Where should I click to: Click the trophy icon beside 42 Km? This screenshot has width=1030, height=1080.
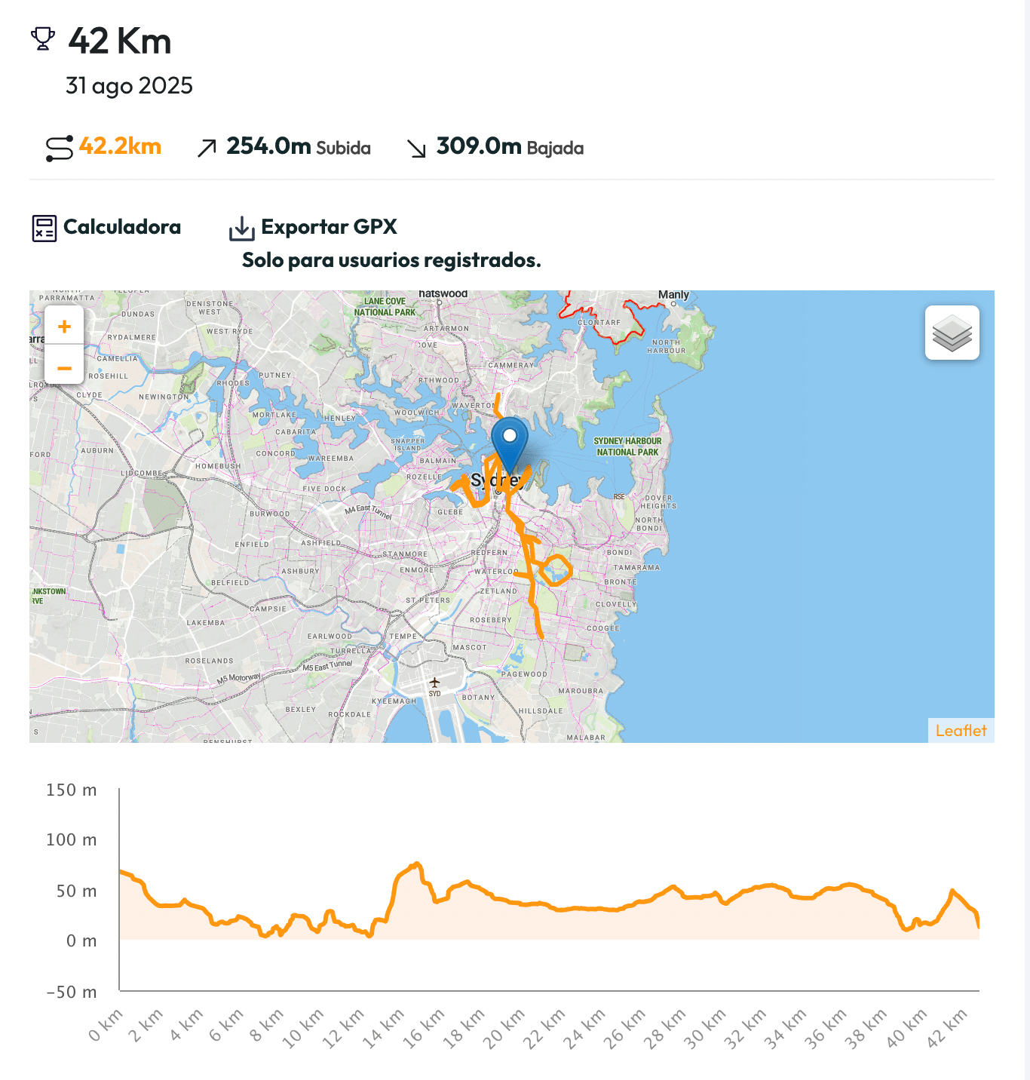[43, 38]
